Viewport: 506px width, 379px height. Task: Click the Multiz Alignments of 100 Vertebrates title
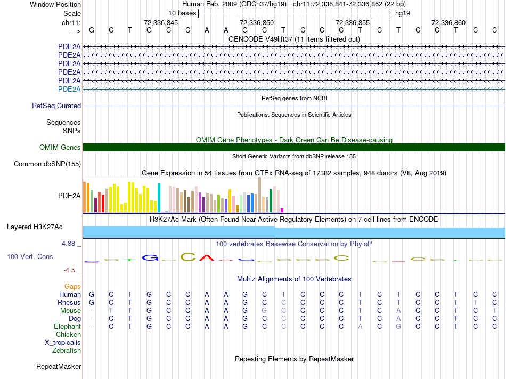pyautogui.click(x=294, y=279)
